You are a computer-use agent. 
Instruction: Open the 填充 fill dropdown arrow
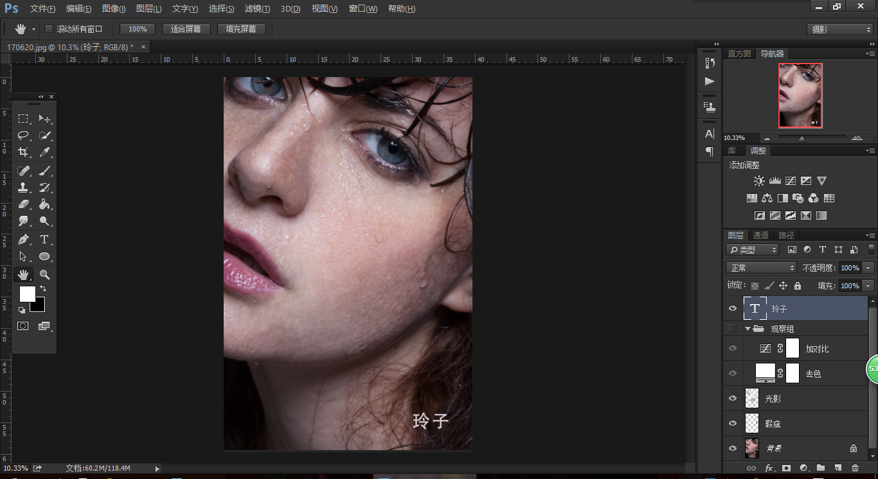tap(868, 286)
